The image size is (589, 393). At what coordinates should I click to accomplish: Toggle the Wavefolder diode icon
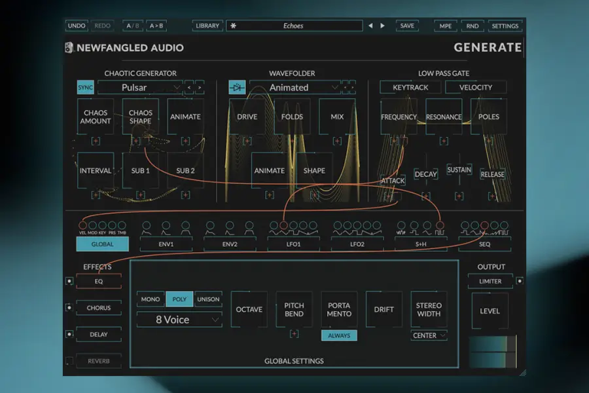tap(237, 88)
